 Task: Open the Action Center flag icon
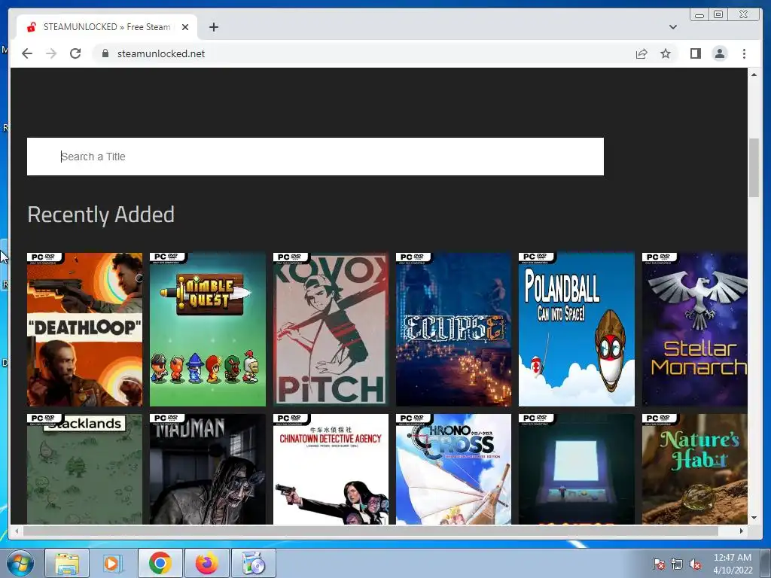[658, 564]
